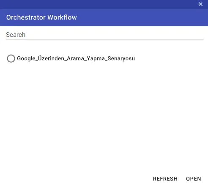Confirm selection with the OPEN button
This screenshot has height=189, width=208.
(194, 179)
